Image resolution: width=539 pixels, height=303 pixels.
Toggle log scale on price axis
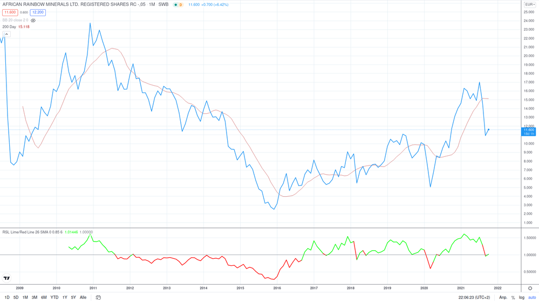pos(521,298)
